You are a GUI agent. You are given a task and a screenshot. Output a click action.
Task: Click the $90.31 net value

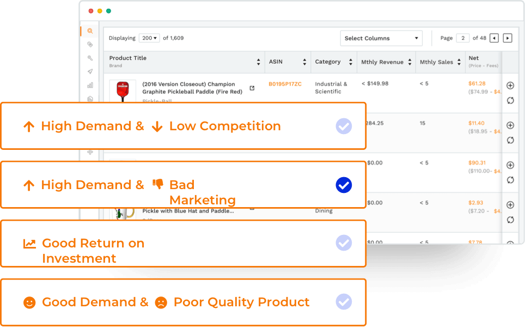pyautogui.click(x=477, y=163)
